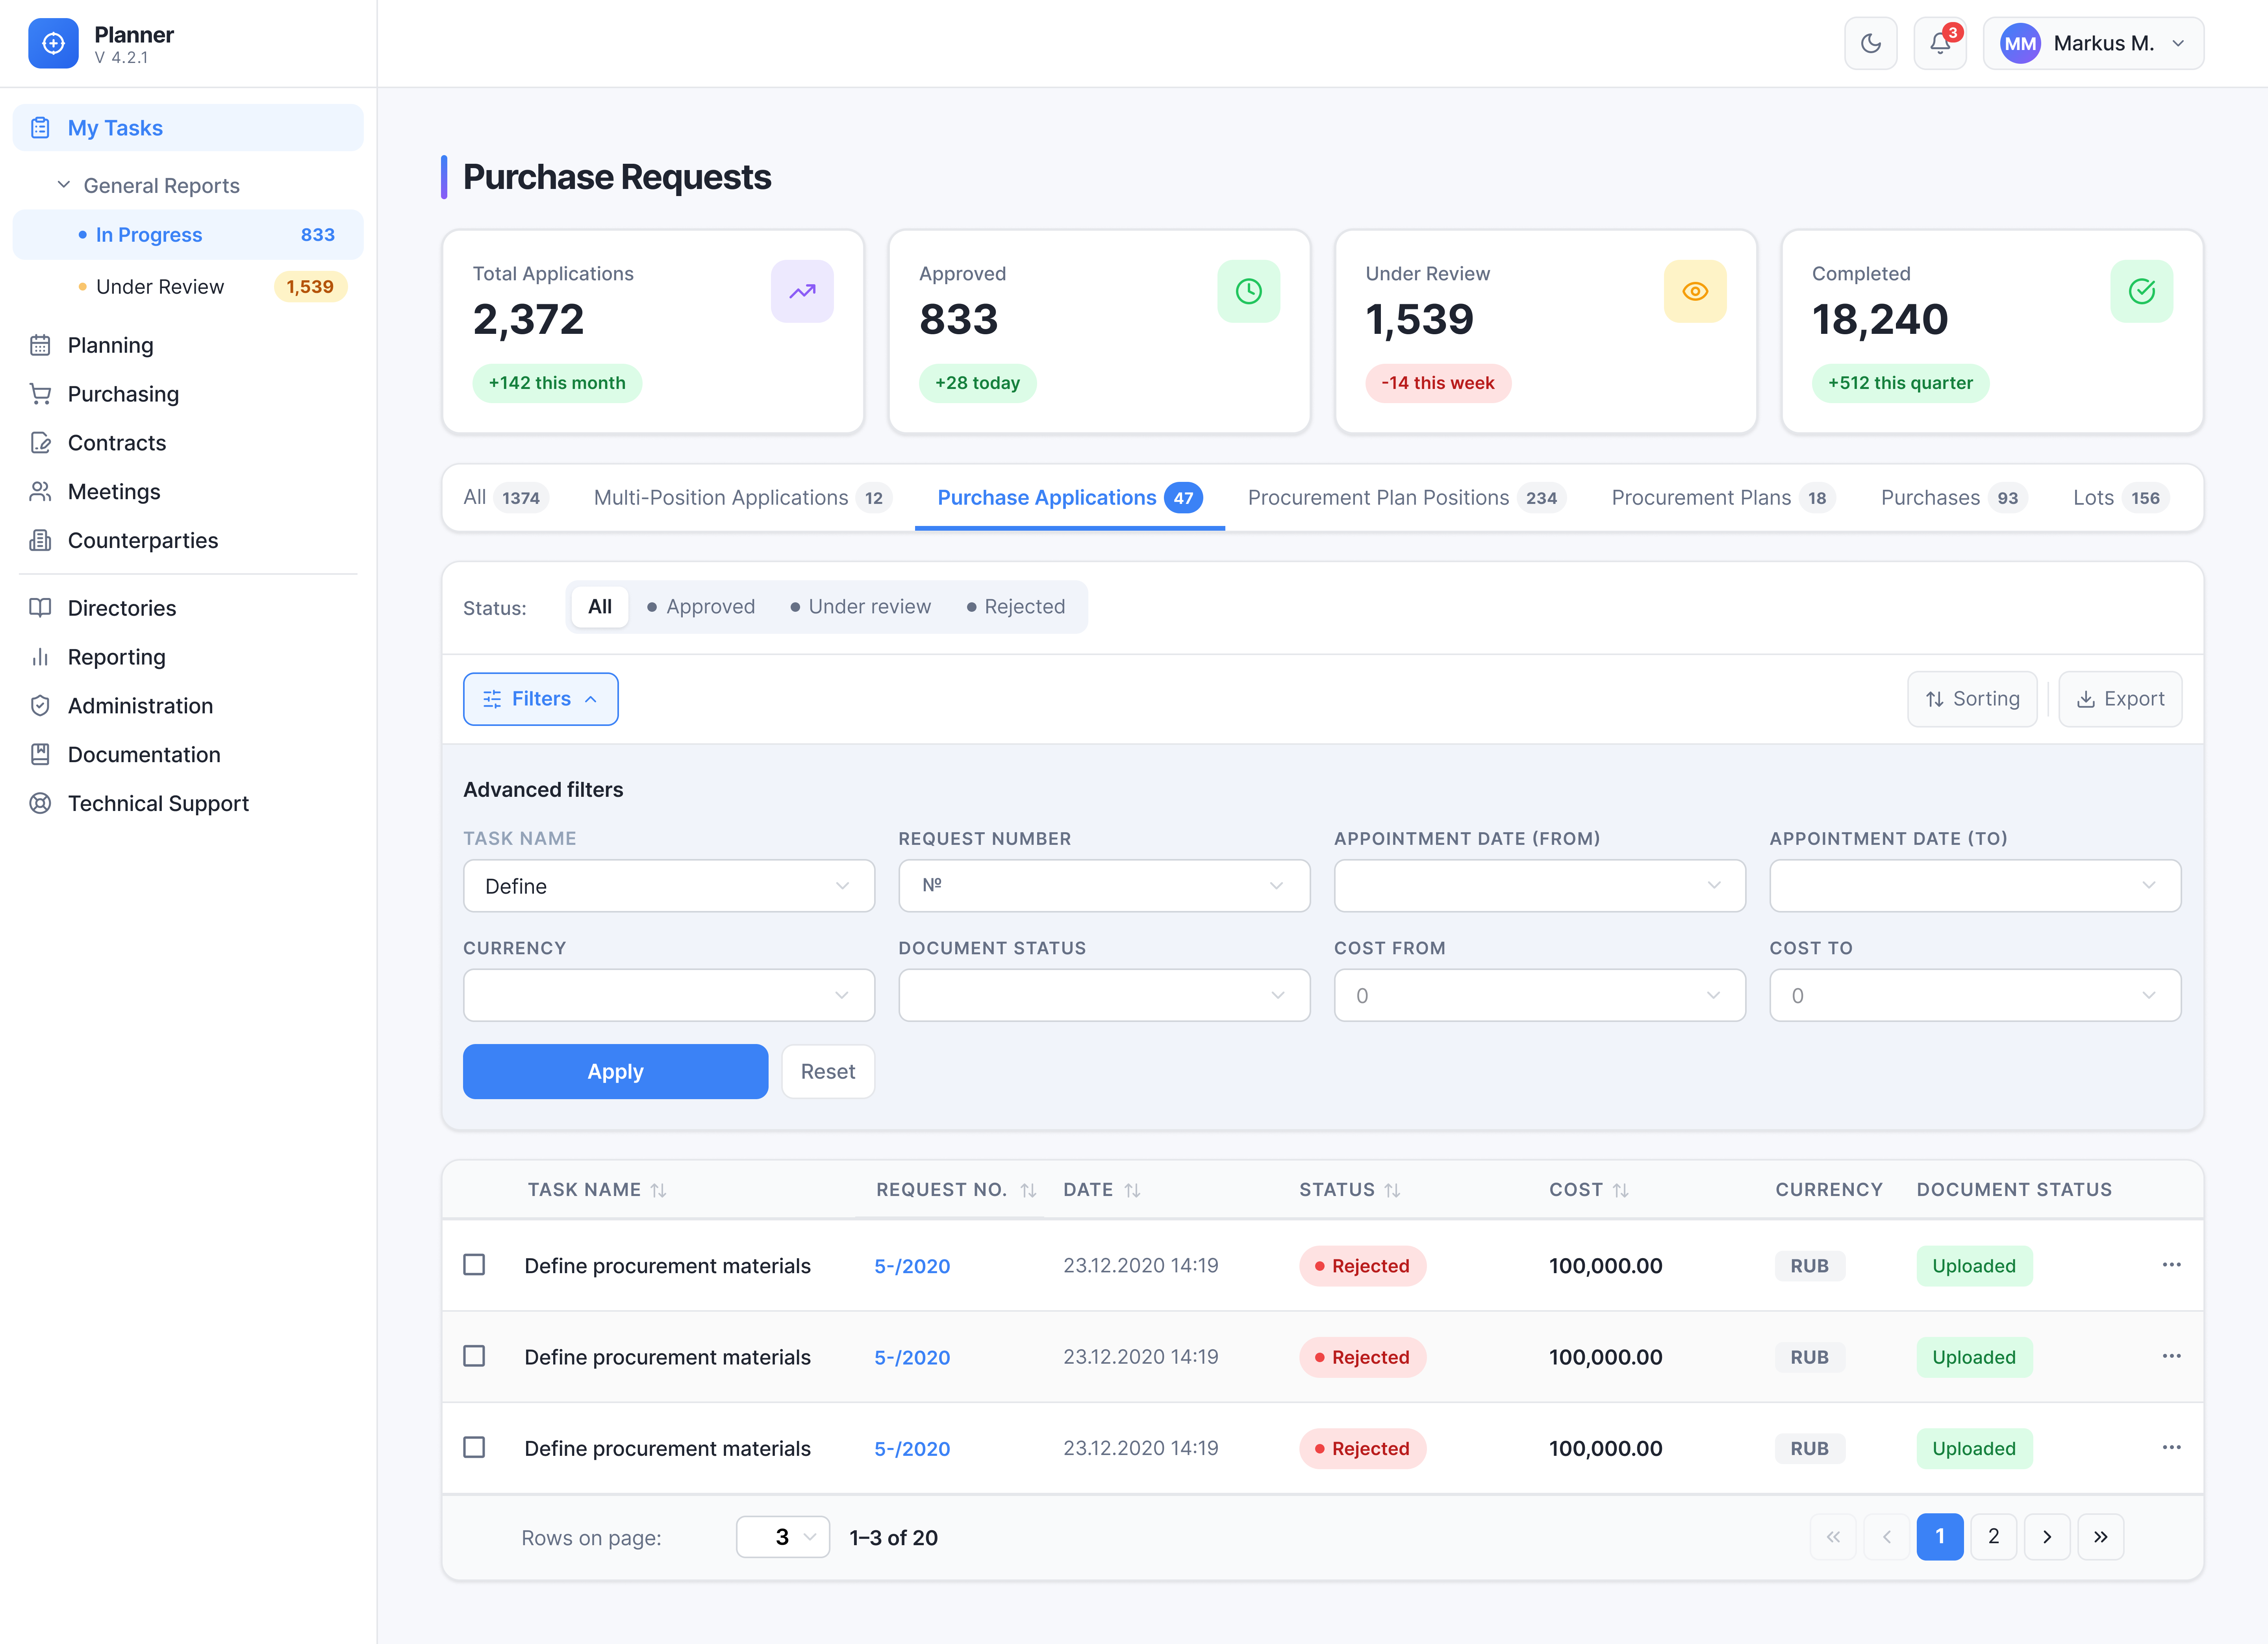Screen dimensions: 2268x1644
Task: Click the Purchasing cart icon
Action: pos(40,394)
